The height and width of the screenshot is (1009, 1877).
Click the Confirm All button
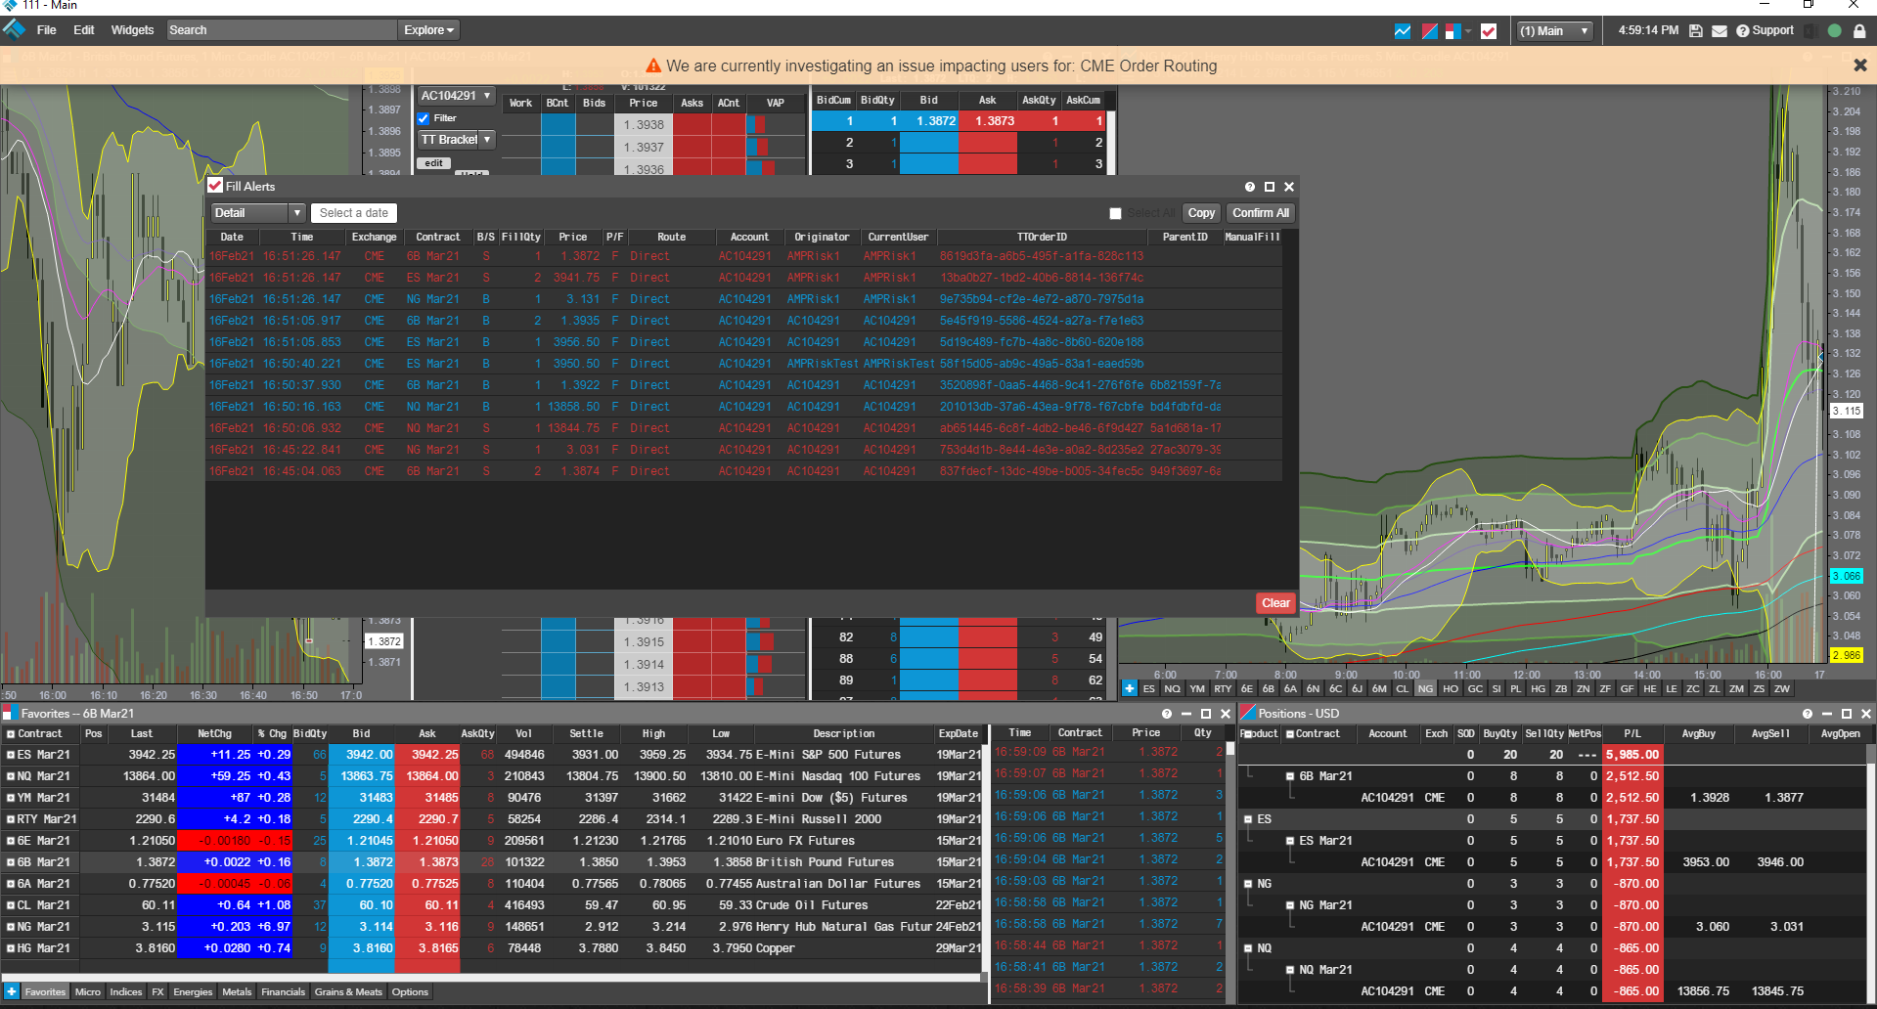tap(1261, 213)
